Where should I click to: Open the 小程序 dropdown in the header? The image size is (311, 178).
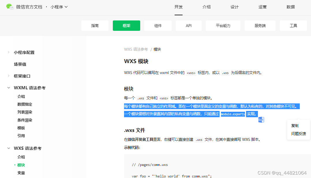(x=59, y=6)
